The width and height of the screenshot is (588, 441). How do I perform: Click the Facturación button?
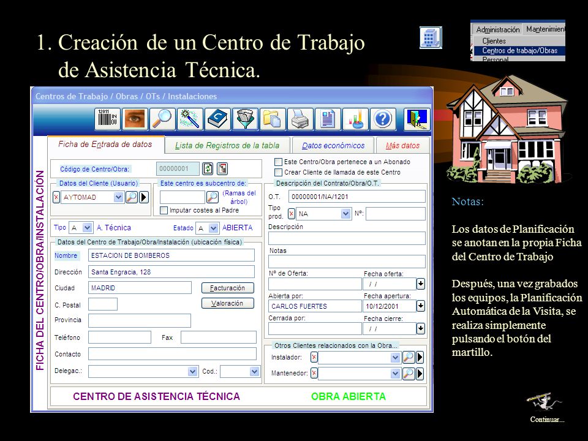pos(228,288)
